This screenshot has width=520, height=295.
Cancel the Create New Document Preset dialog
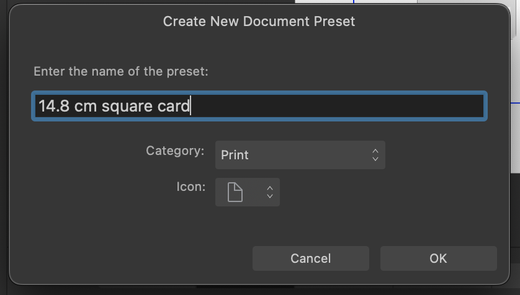coord(311,258)
